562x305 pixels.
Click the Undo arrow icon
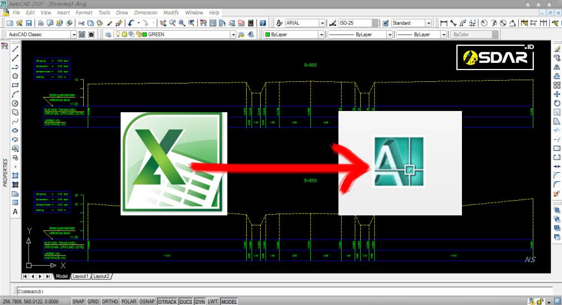(x=131, y=23)
